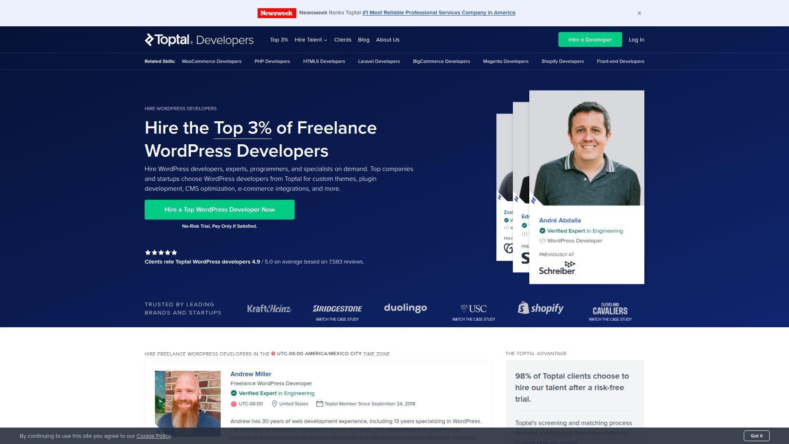Screen dimensions: 789x444
Task: Open Top 3% in the navigation menu
Action: point(279,40)
